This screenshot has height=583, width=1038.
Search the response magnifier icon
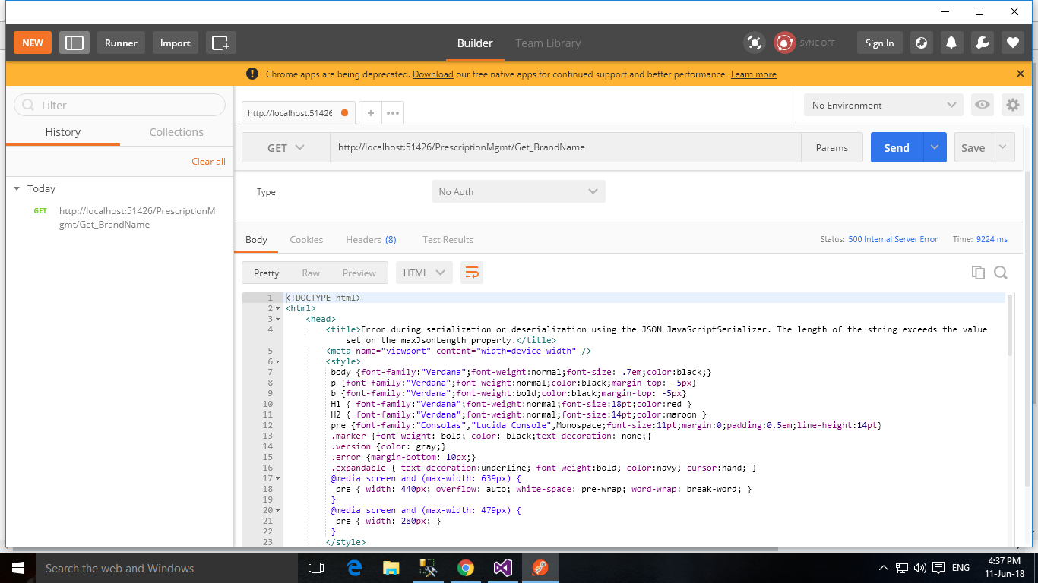coord(1001,273)
